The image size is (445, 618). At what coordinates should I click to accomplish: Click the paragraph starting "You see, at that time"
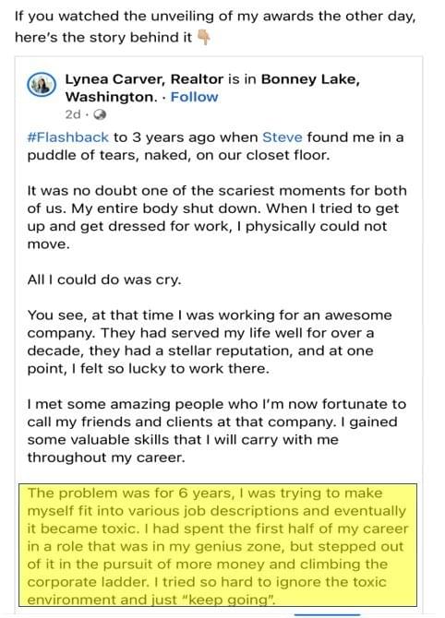coord(210,341)
